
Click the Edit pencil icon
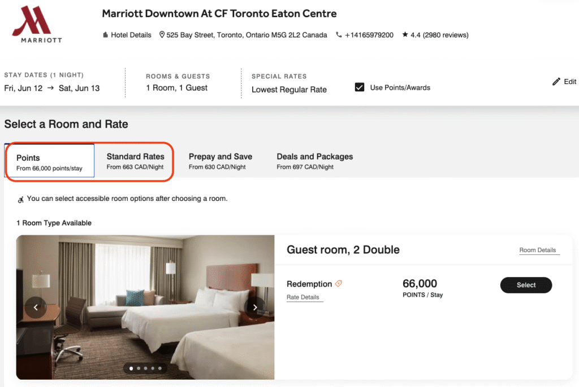556,81
